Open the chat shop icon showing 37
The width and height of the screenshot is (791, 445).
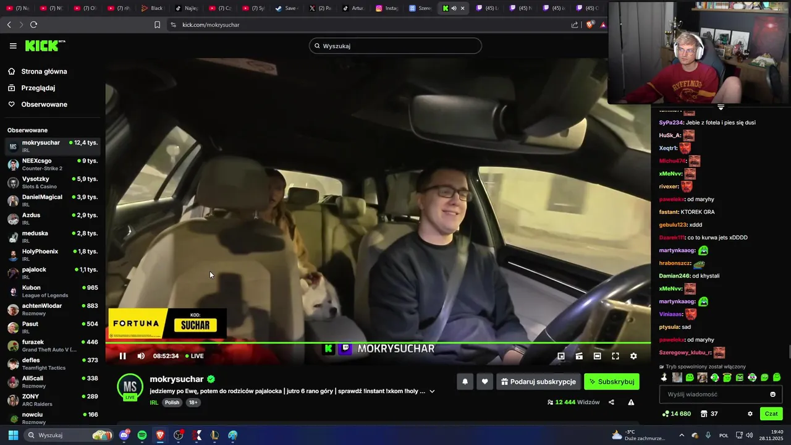709,413
